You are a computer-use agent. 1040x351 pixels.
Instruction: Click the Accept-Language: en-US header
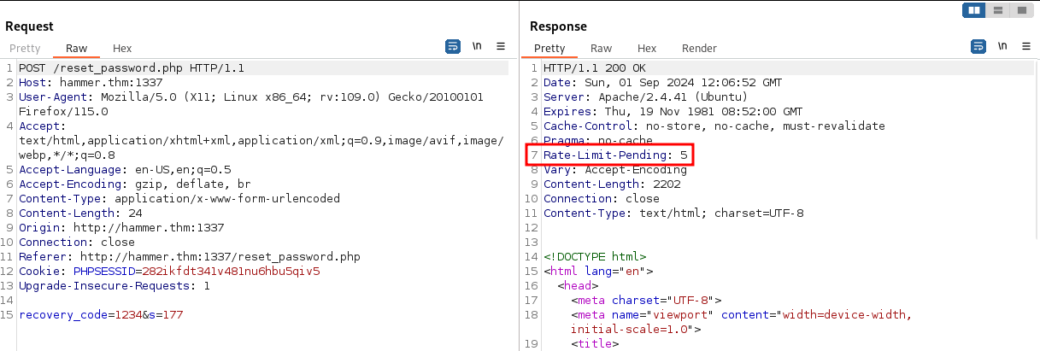(x=125, y=170)
